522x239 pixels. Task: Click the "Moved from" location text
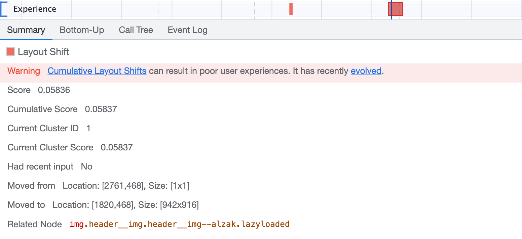[x=126, y=186]
